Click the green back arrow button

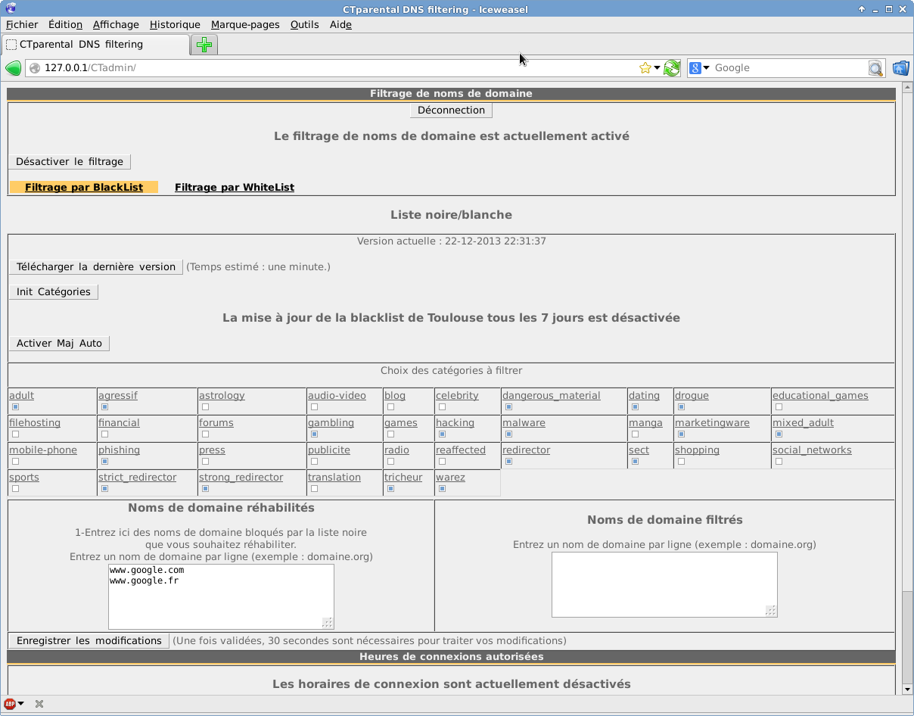click(x=13, y=68)
